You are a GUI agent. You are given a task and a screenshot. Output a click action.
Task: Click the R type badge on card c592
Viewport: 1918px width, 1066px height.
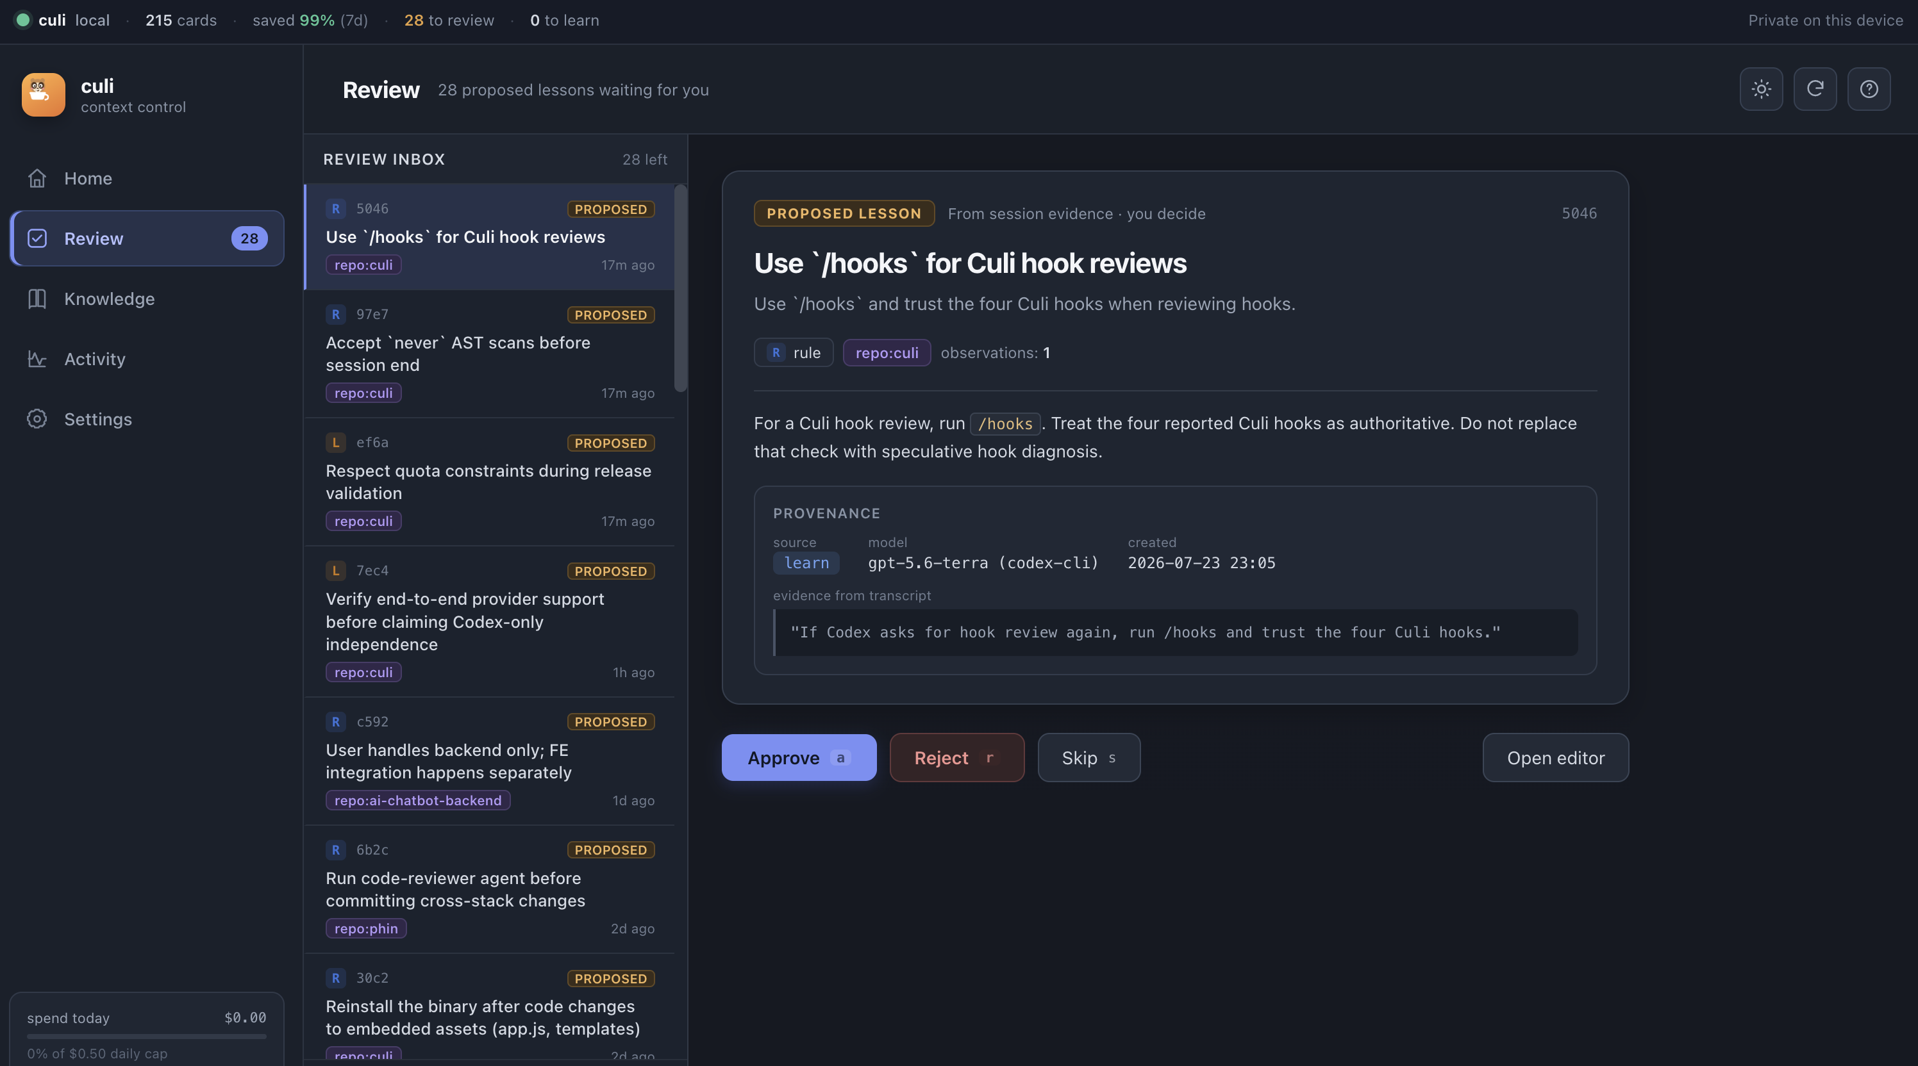coord(336,721)
